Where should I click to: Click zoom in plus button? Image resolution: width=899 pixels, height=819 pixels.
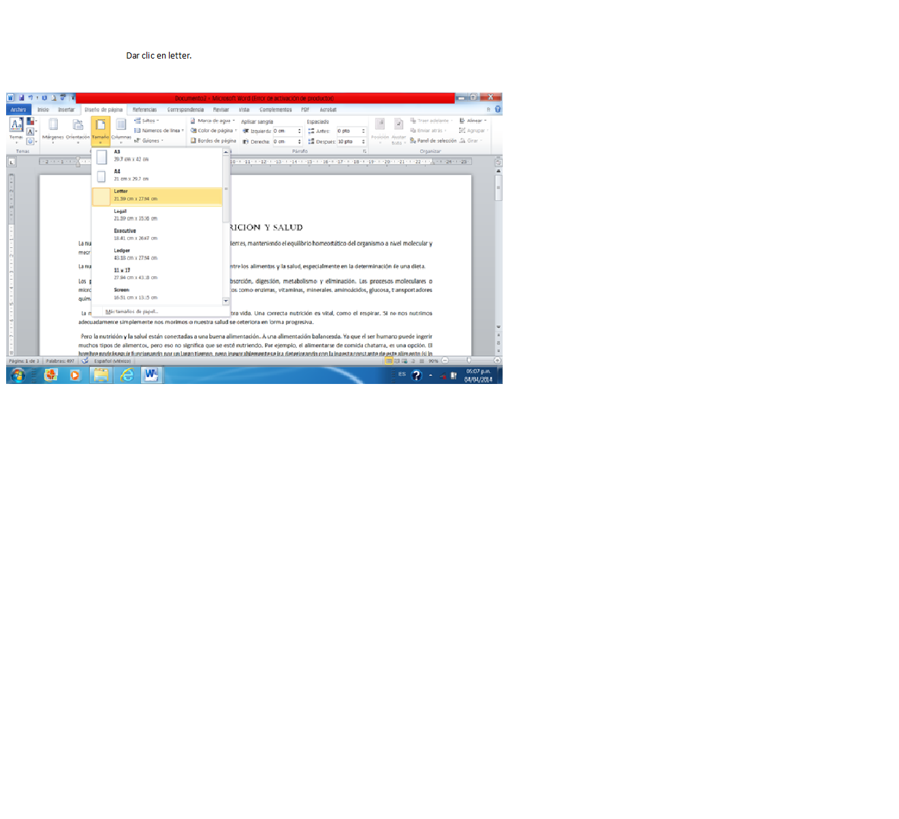[x=497, y=361]
